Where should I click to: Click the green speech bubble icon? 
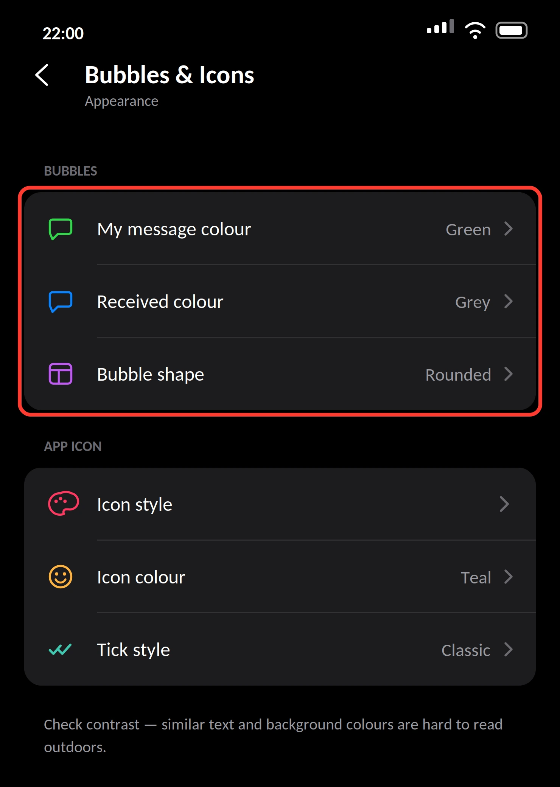[61, 229]
